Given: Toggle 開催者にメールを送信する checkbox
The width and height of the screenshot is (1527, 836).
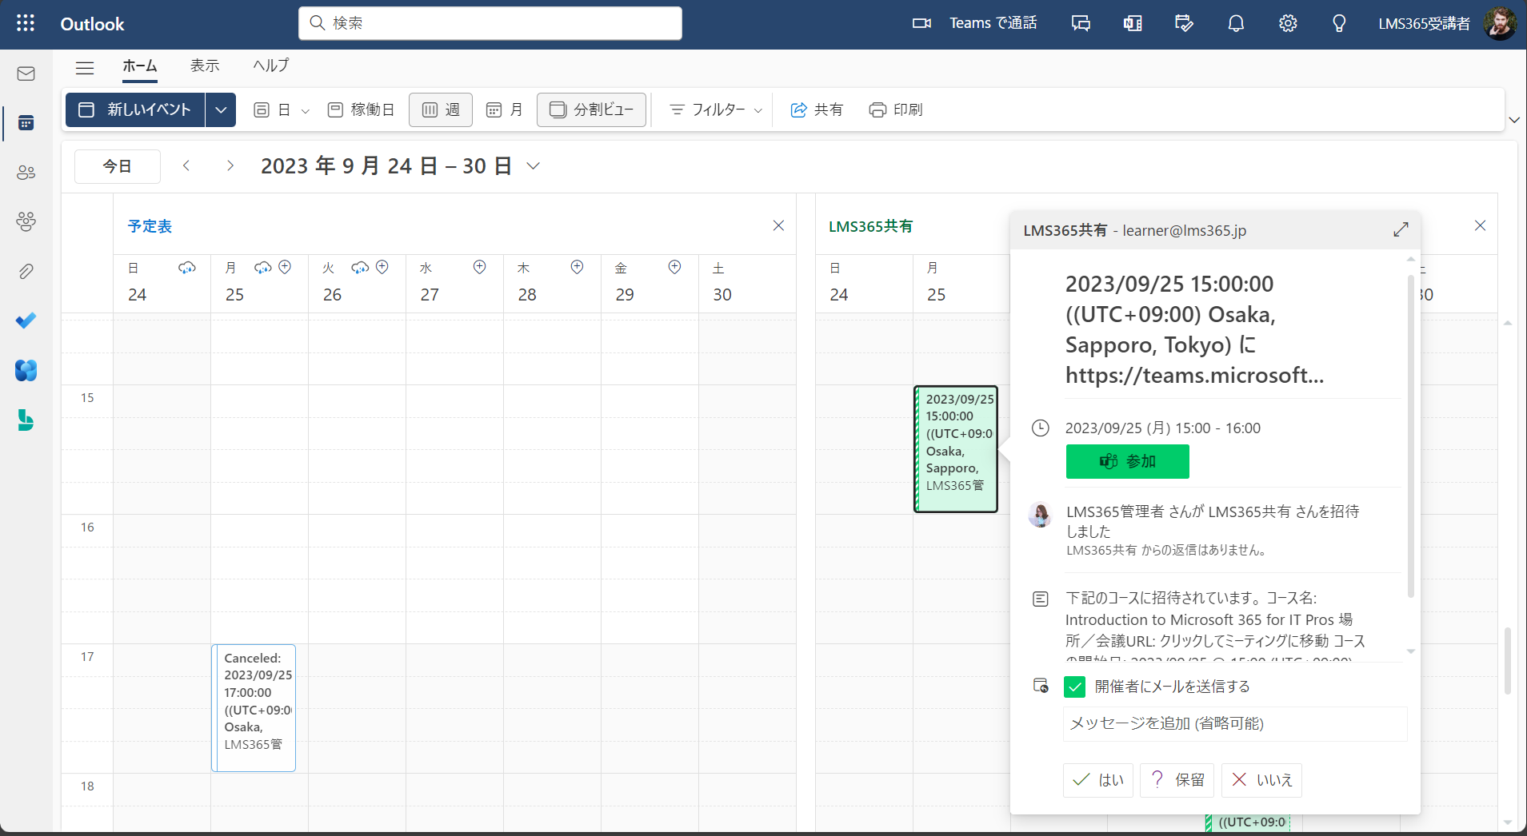Looking at the screenshot, I should tap(1074, 687).
